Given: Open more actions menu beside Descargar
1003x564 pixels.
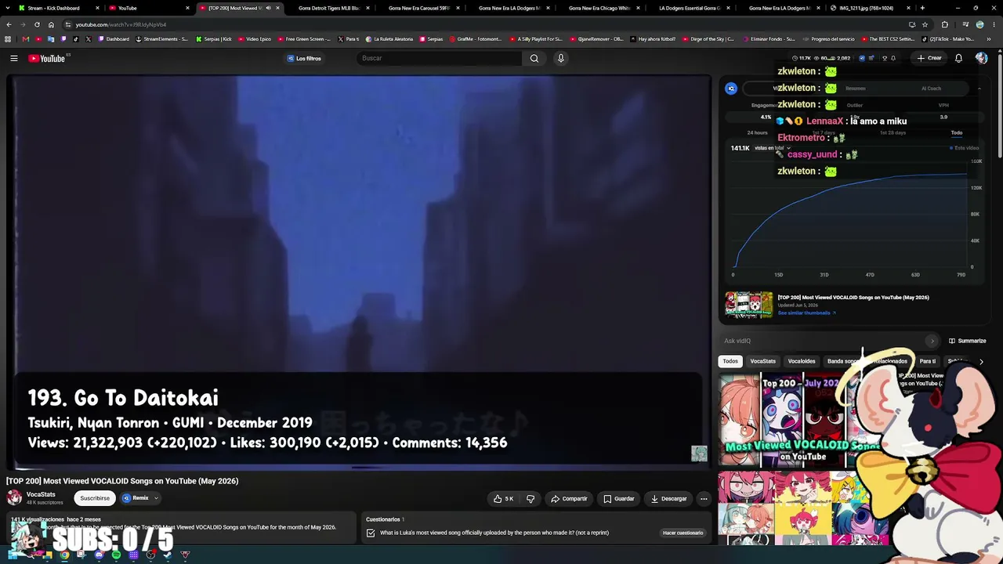Looking at the screenshot, I should (704, 498).
